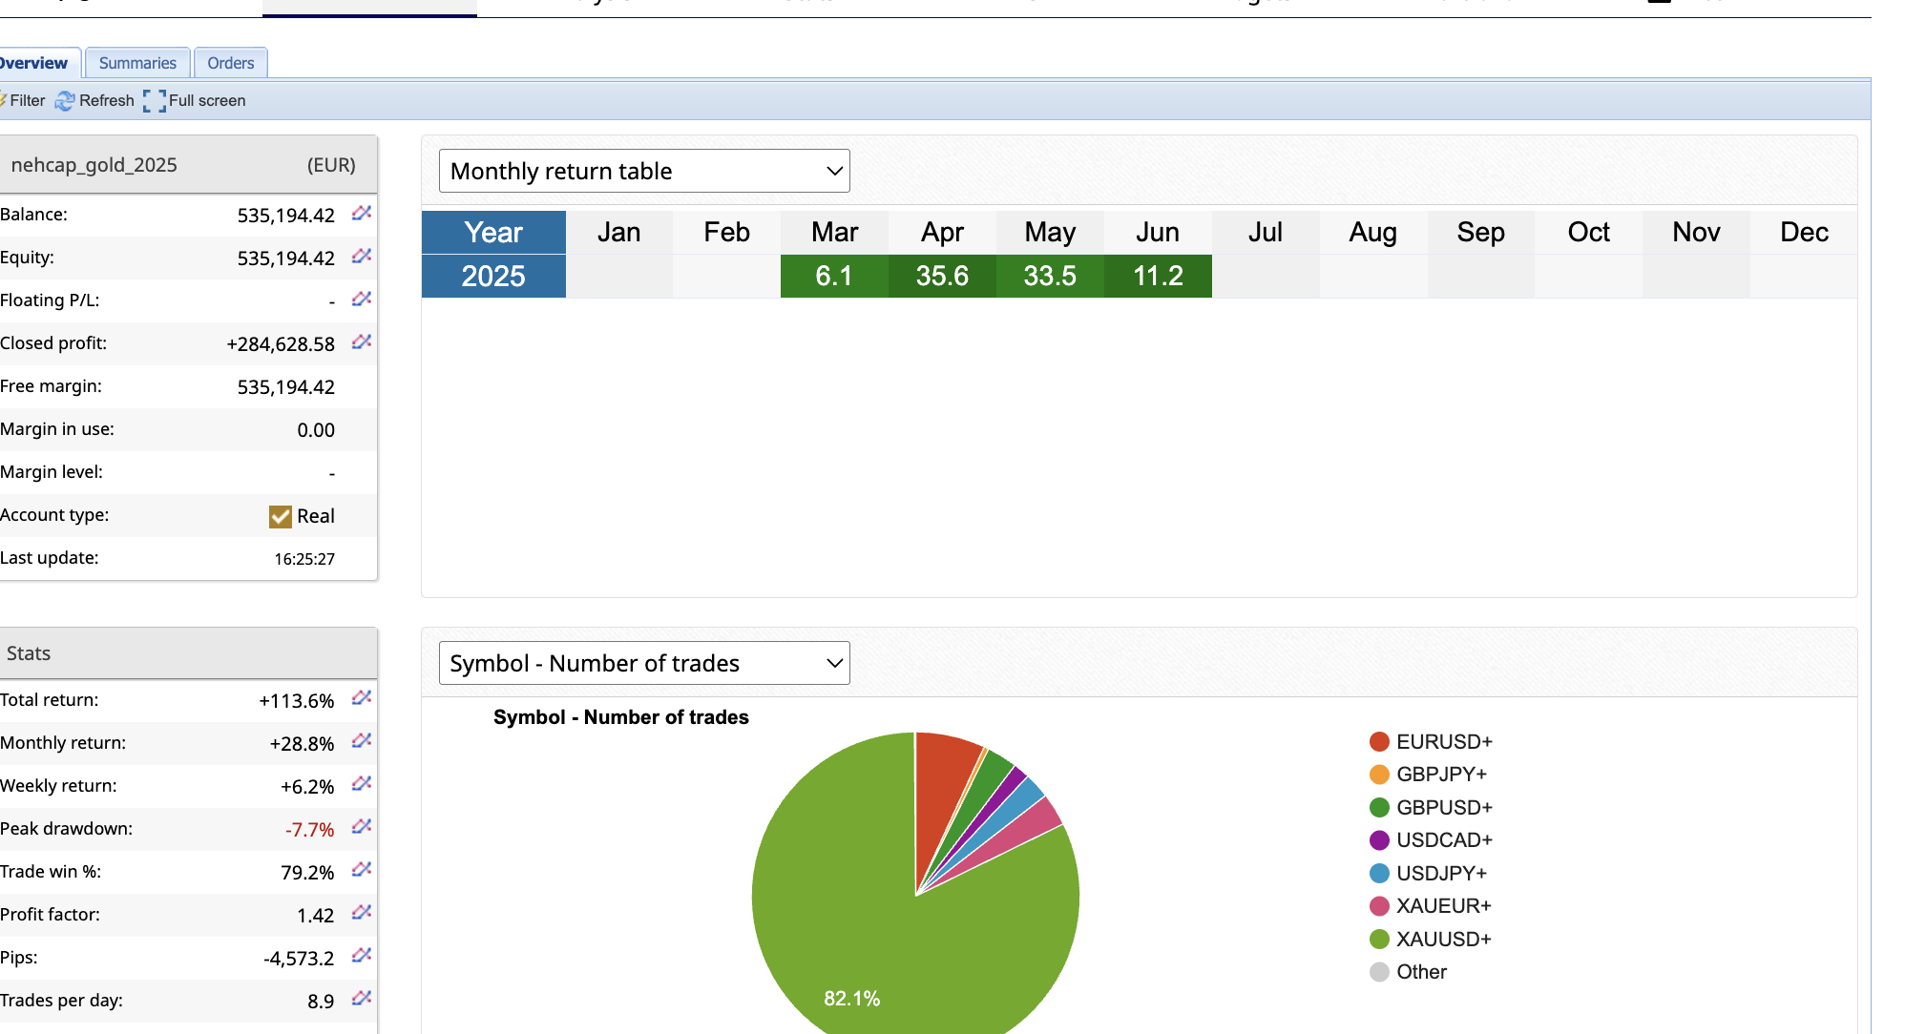Open the Monthly return table dropdown

click(x=644, y=171)
